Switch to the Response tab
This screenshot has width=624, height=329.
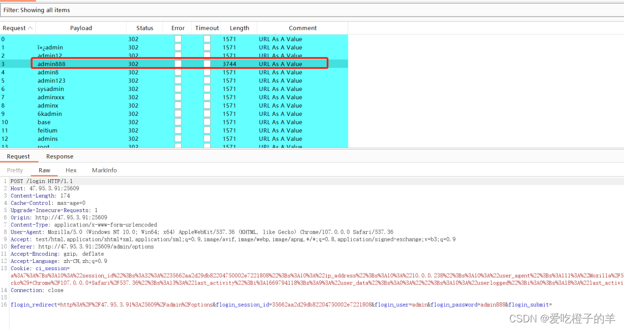click(x=60, y=156)
